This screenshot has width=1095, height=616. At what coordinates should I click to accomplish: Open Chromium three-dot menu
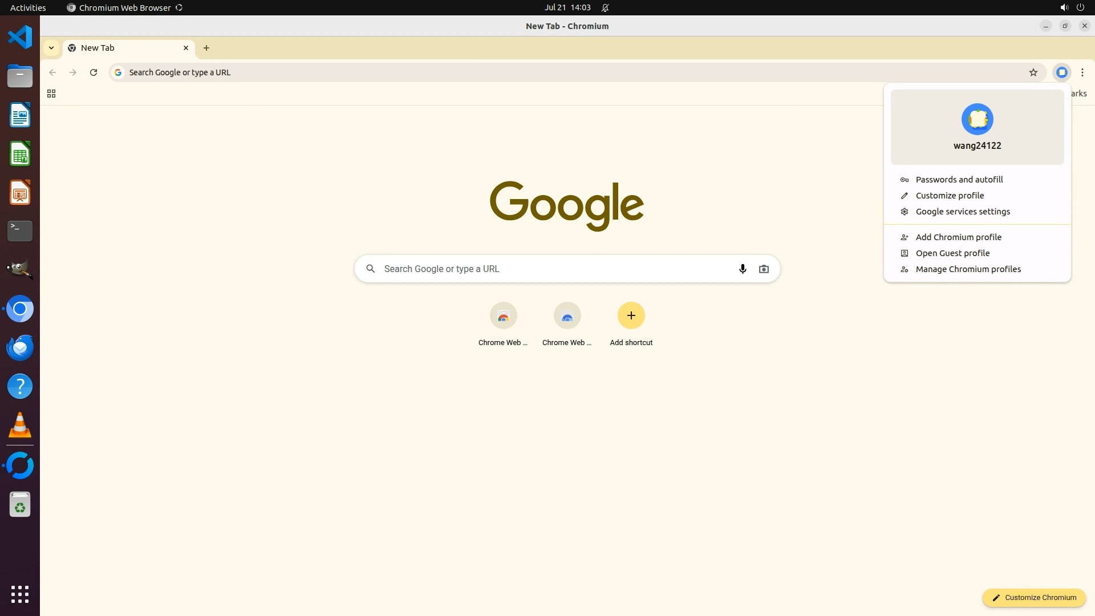pos(1082,72)
